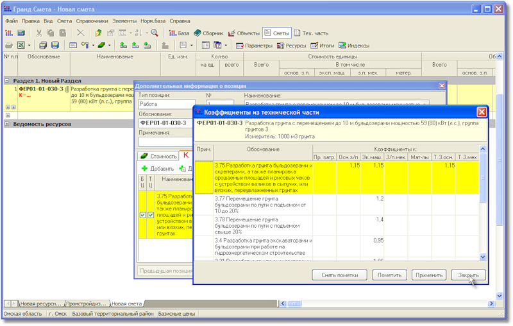
Task: Click the Примечания input field
Action: tap(166, 141)
